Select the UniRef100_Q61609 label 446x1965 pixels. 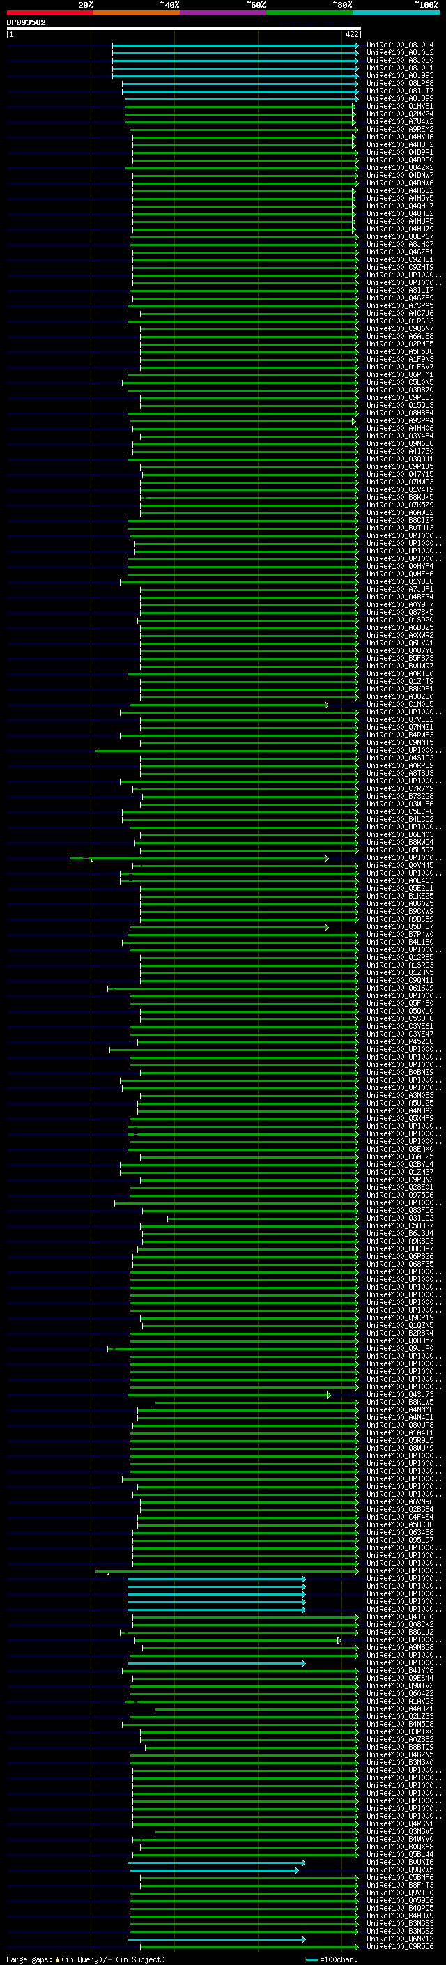[x=400, y=988]
